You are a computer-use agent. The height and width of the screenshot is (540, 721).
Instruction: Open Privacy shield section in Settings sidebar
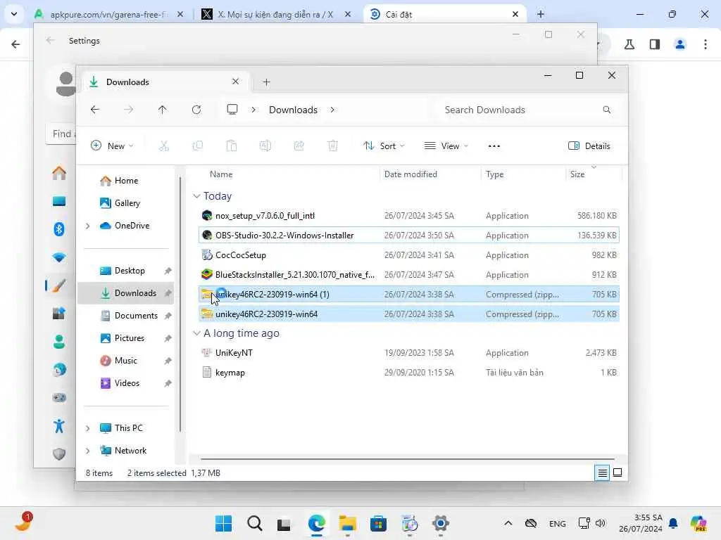[59, 454]
